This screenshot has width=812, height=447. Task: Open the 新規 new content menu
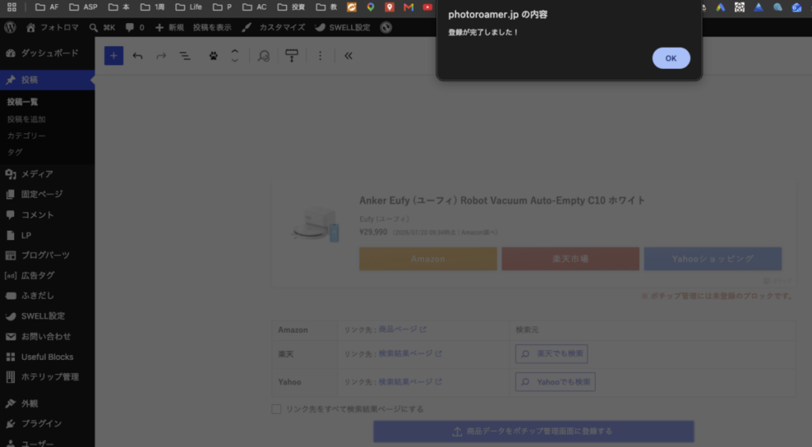[x=170, y=28]
